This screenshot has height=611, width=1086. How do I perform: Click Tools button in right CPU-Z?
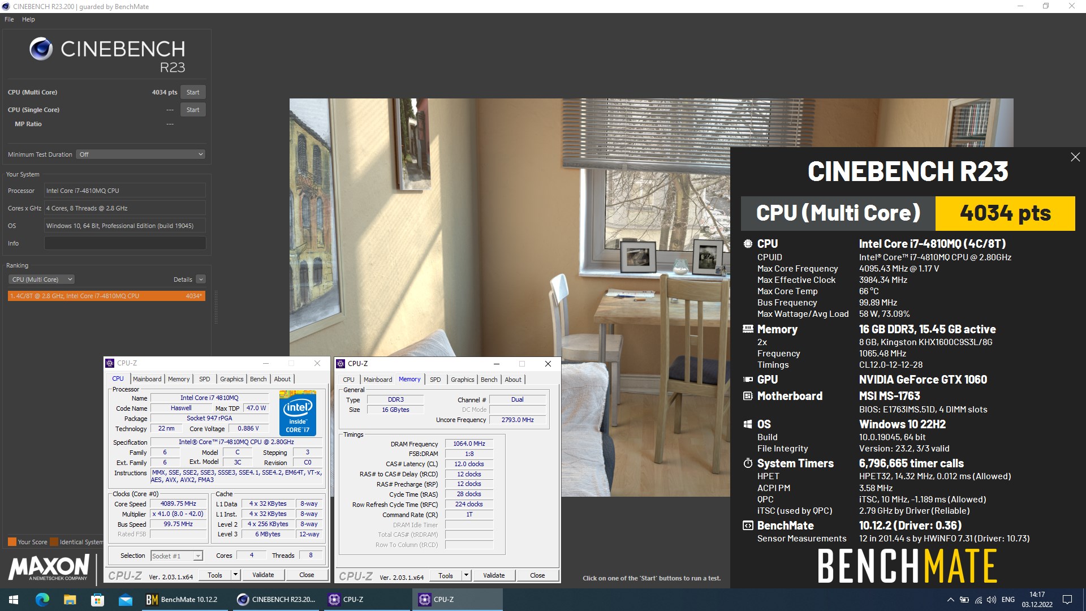coord(446,576)
